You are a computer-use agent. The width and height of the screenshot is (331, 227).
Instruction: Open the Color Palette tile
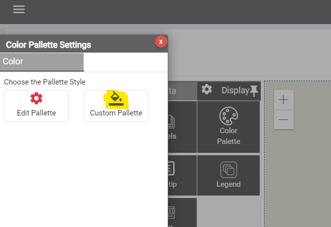click(x=229, y=127)
